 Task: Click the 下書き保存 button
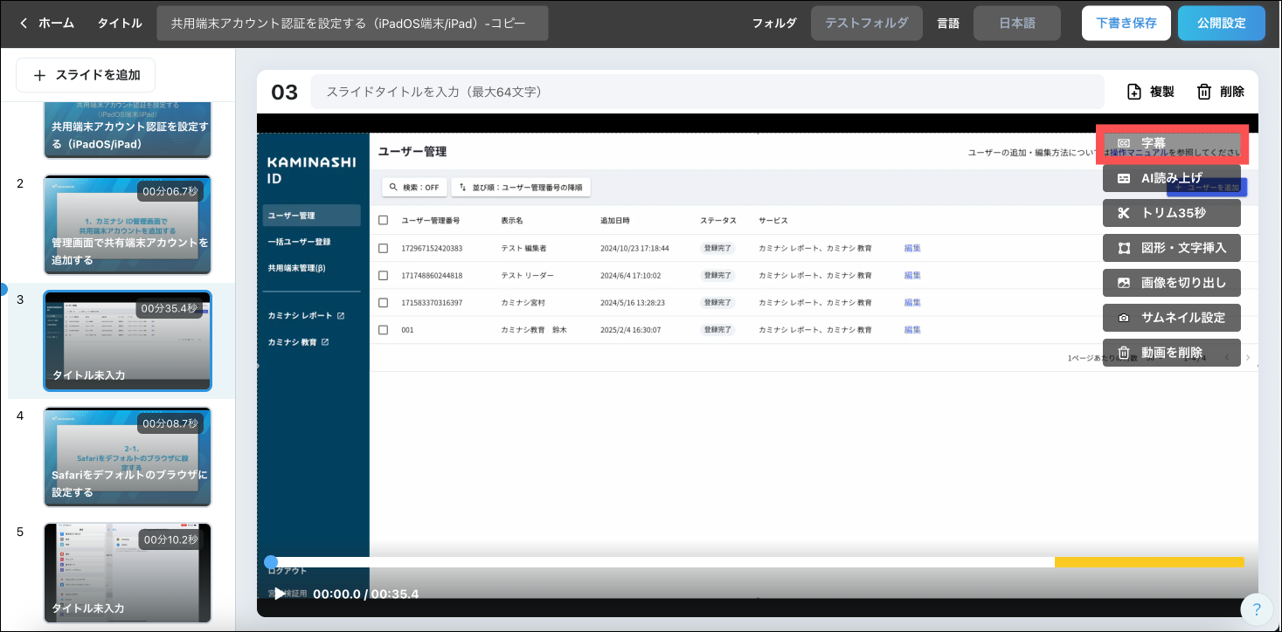[1126, 24]
